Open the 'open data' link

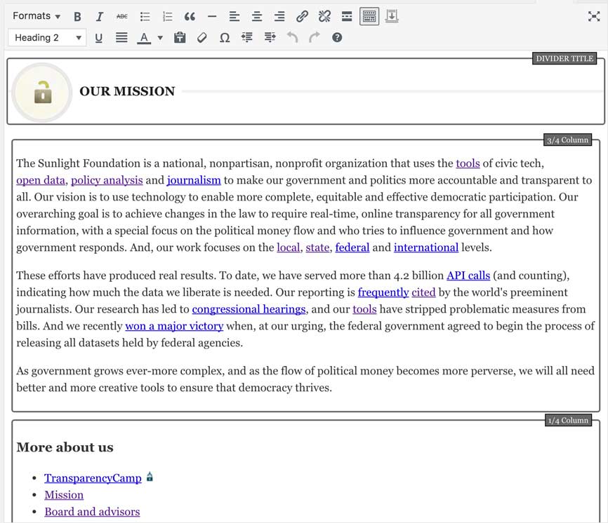(x=41, y=180)
